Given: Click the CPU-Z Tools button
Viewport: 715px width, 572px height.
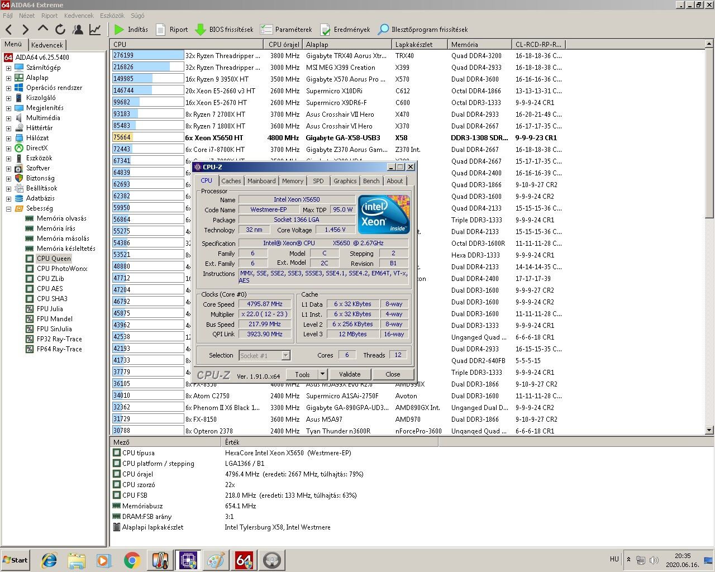Looking at the screenshot, I should [x=302, y=374].
